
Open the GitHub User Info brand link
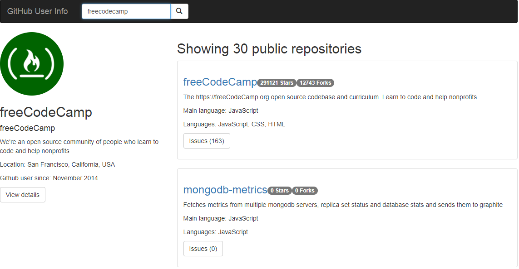(37, 11)
